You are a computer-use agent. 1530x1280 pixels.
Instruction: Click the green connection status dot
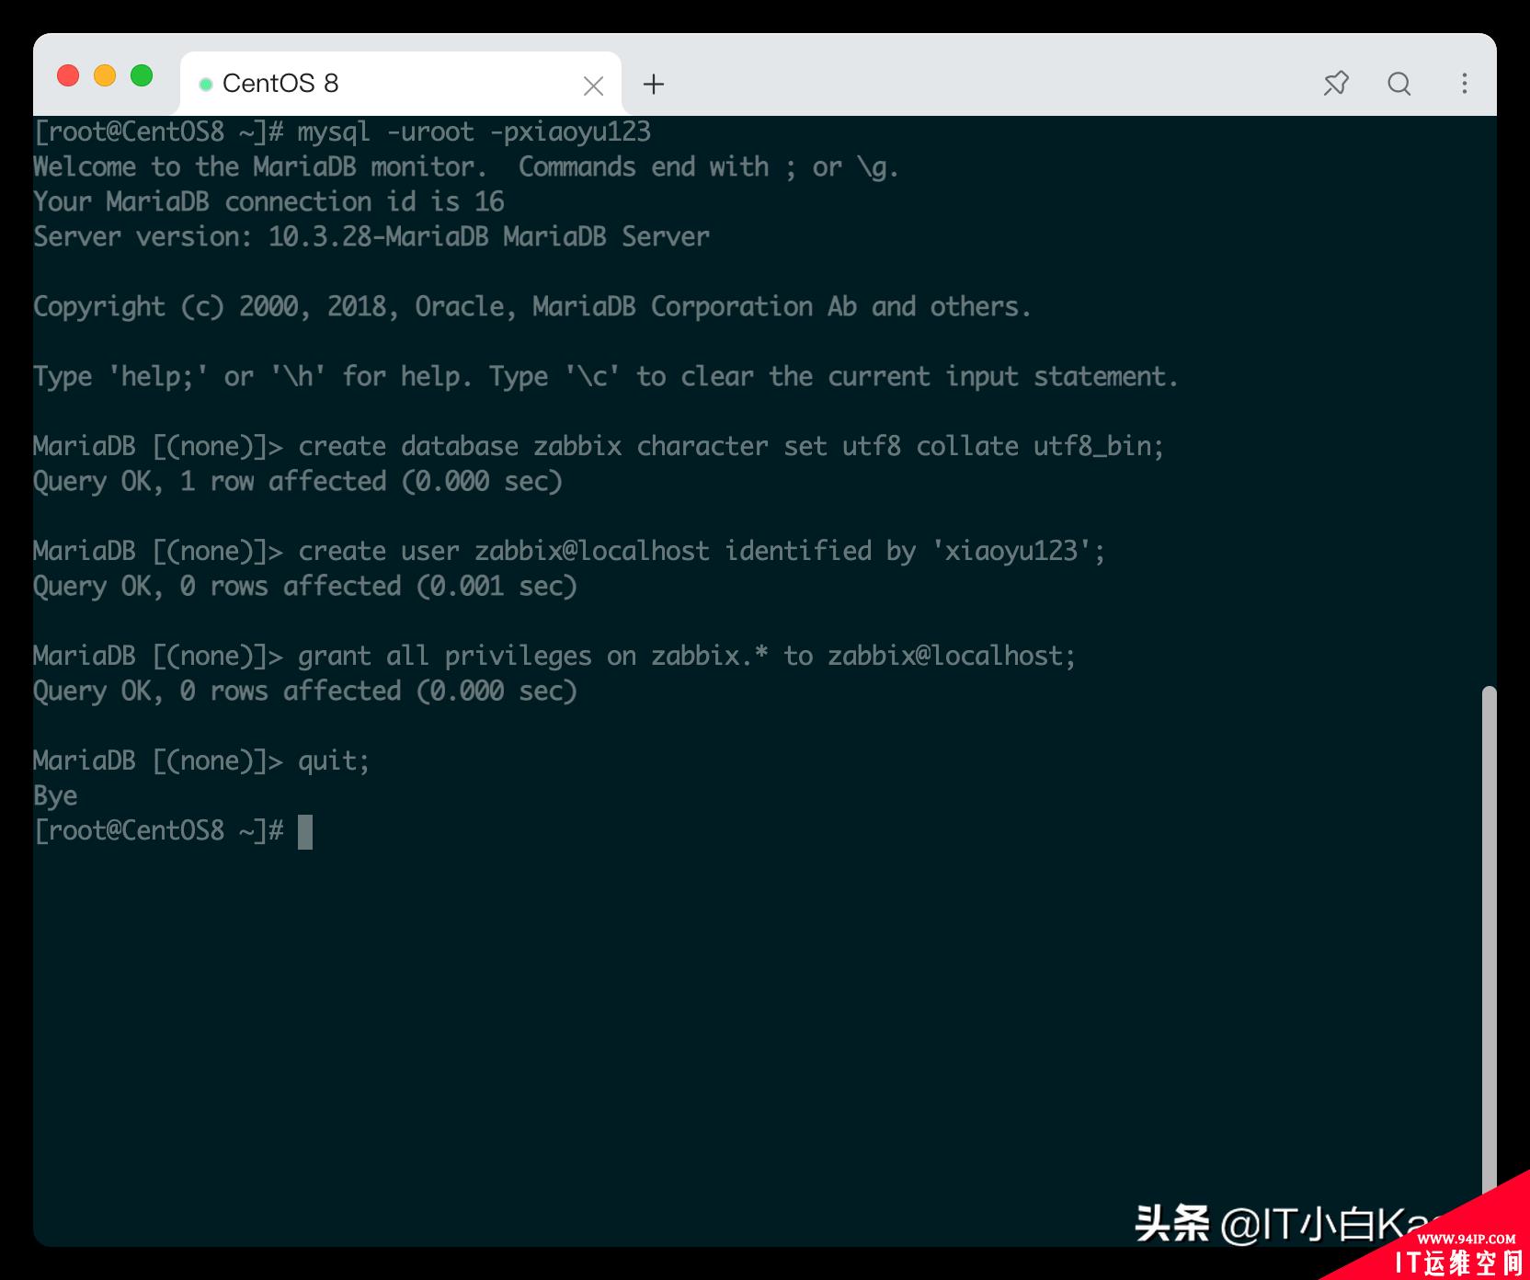tap(206, 85)
